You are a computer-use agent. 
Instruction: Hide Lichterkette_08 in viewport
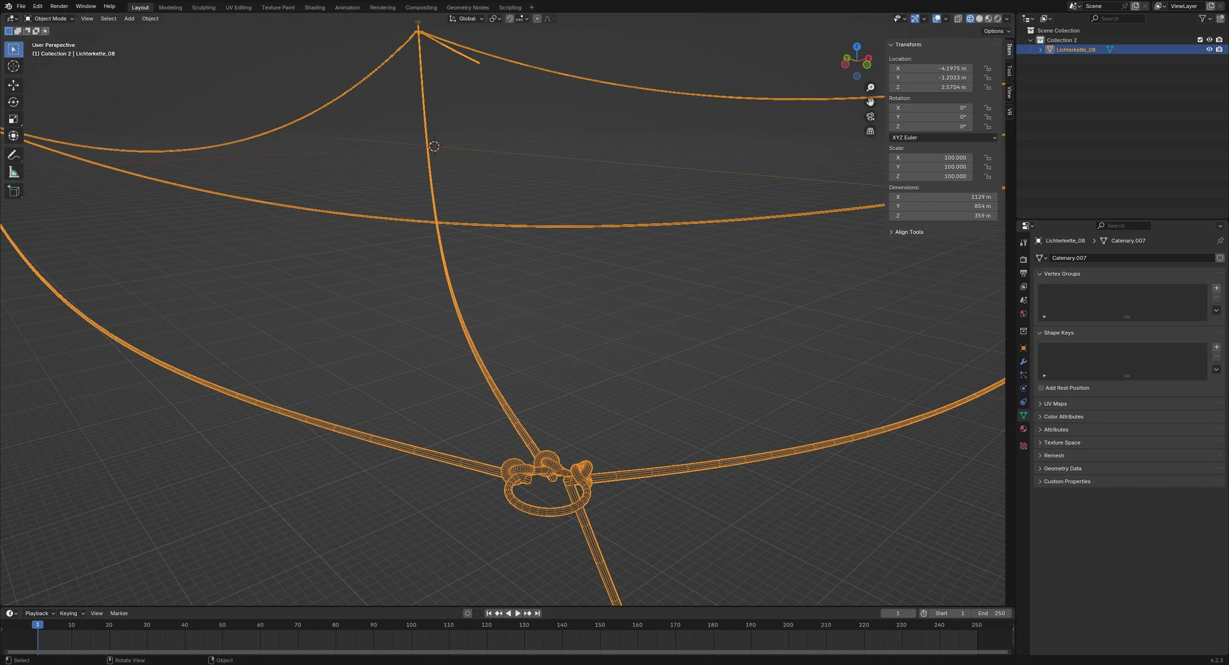(x=1209, y=50)
